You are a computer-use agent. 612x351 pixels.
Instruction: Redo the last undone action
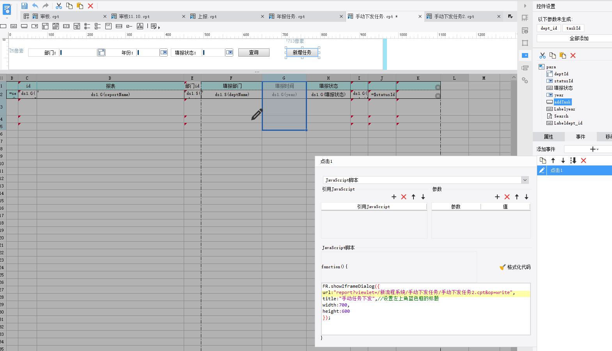pyautogui.click(x=46, y=6)
